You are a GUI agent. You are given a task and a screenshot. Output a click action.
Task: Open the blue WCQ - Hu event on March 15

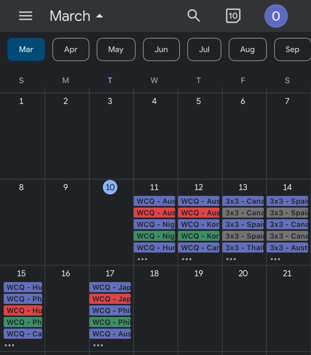pos(23,287)
